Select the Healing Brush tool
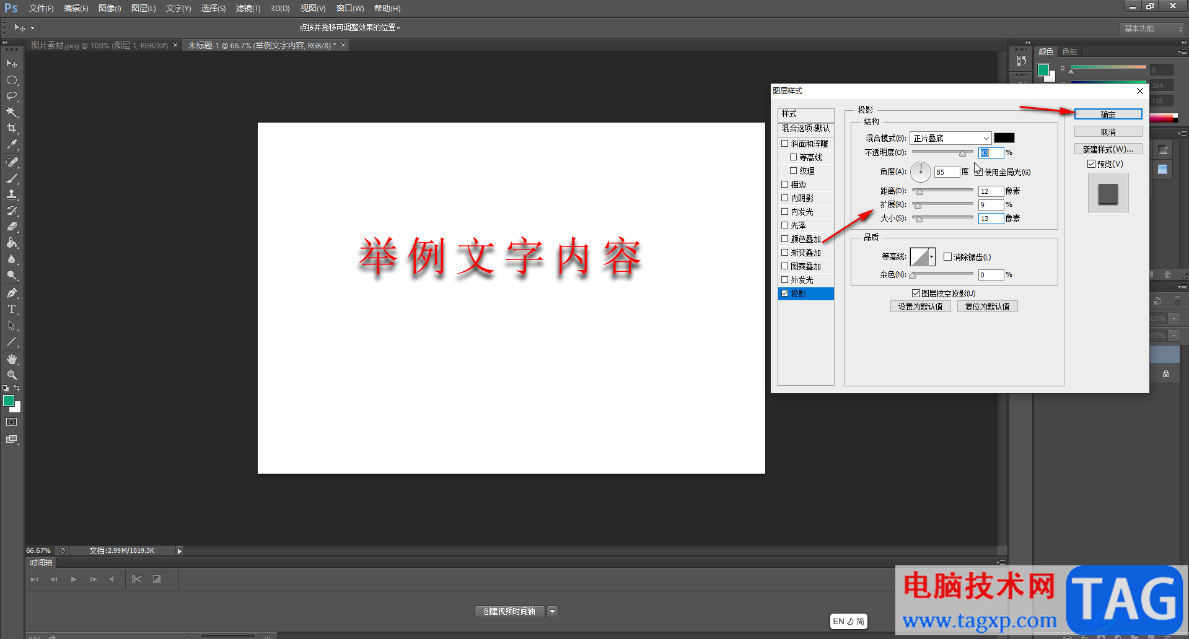1189x639 pixels. (12, 162)
